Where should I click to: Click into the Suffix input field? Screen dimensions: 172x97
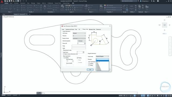(79, 48)
